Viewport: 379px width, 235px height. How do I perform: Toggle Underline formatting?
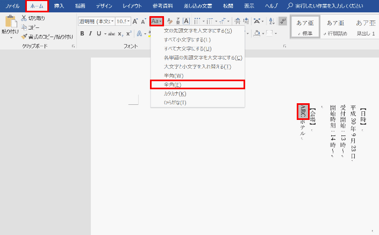tap(98, 33)
